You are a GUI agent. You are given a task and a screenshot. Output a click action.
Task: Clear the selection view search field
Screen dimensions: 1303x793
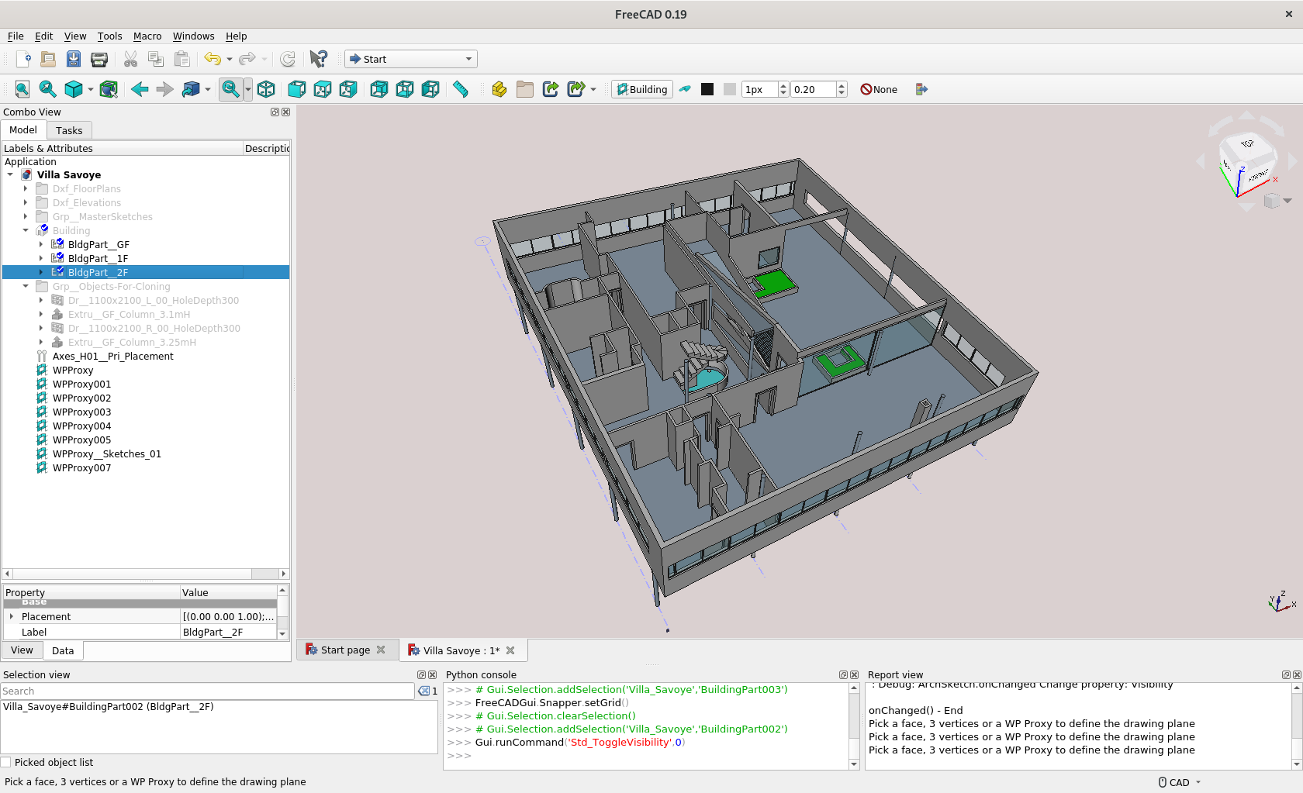423,691
